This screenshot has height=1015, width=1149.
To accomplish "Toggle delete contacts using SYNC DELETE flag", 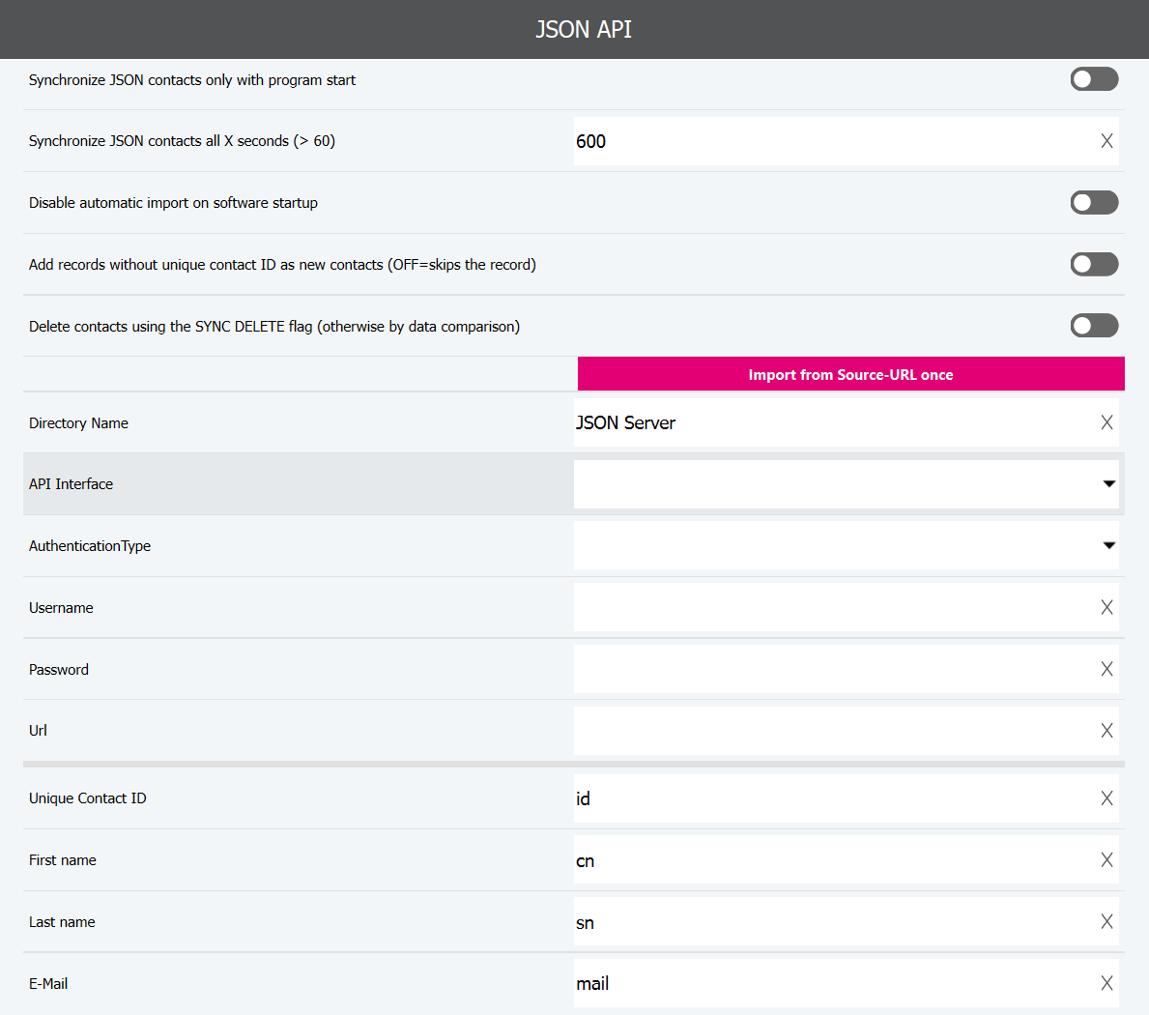I will point(1094,326).
